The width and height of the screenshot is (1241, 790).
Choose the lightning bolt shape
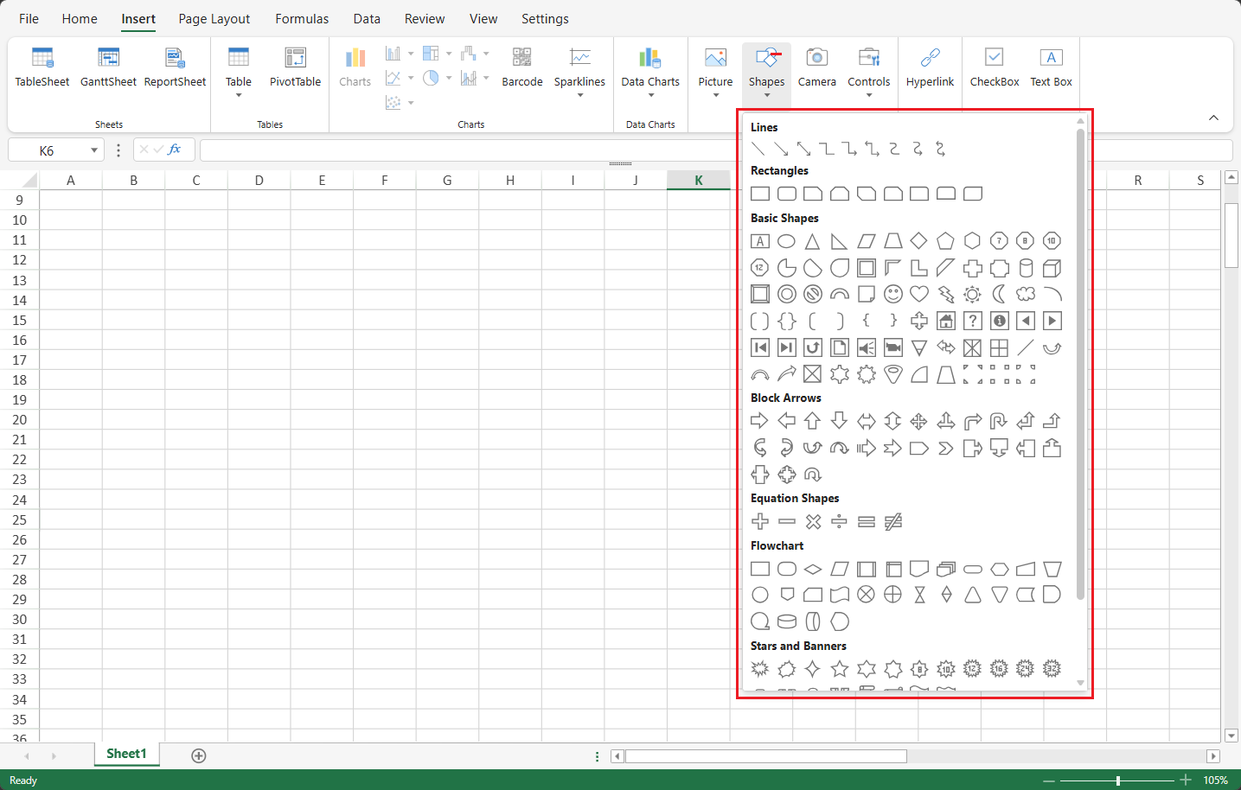tap(946, 295)
